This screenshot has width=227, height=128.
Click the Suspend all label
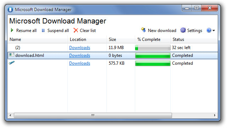click(x=58, y=31)
